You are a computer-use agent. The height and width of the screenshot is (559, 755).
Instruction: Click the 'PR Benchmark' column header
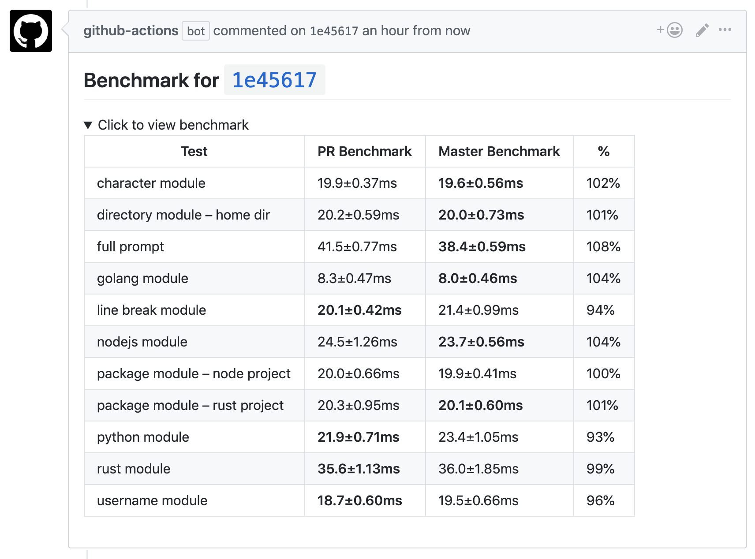tap(365, 151)
